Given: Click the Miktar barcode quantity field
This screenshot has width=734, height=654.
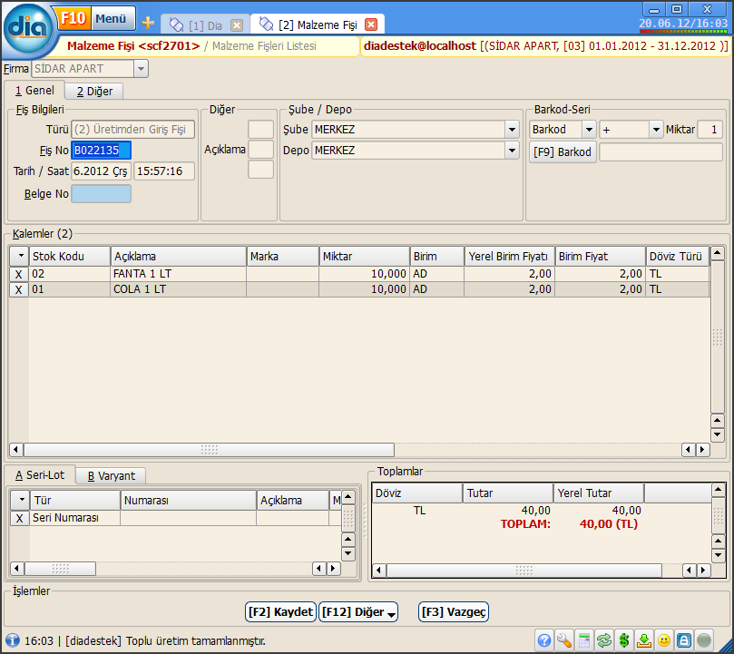Looking at the screenshot, I should pyautogui.click(x=710, y=129).
